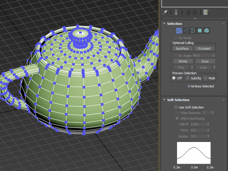Click the Selection rollout title
The width and height of the screenshot is (228, 171).
click(x=174, y=24)
